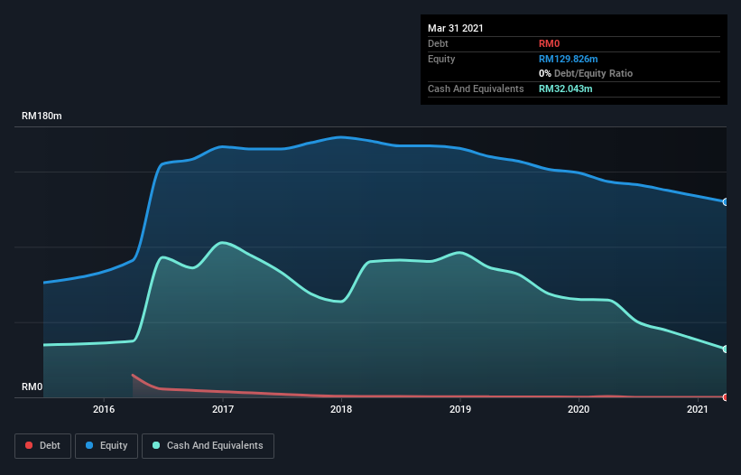Viewport: 741px width, 475px height.
Task: Click the 2017 x-axis label
Action: pyautogui.click(x=223, y=409)
